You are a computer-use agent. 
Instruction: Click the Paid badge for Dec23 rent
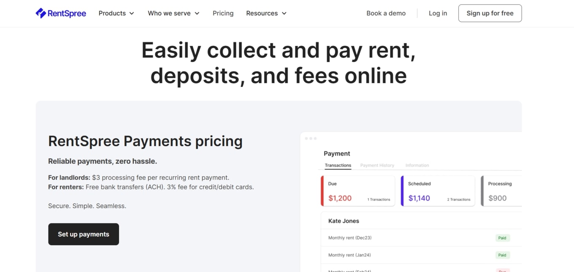pos(502,238)
